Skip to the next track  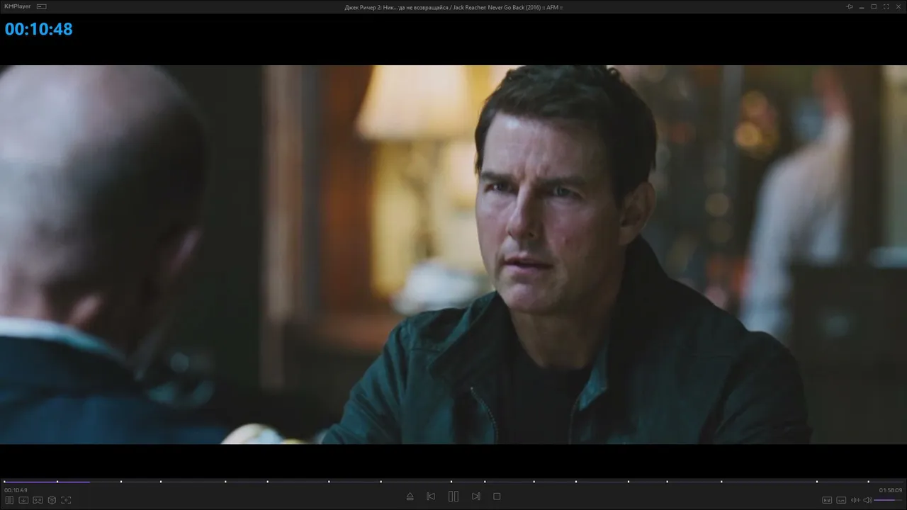coord(476,497)
